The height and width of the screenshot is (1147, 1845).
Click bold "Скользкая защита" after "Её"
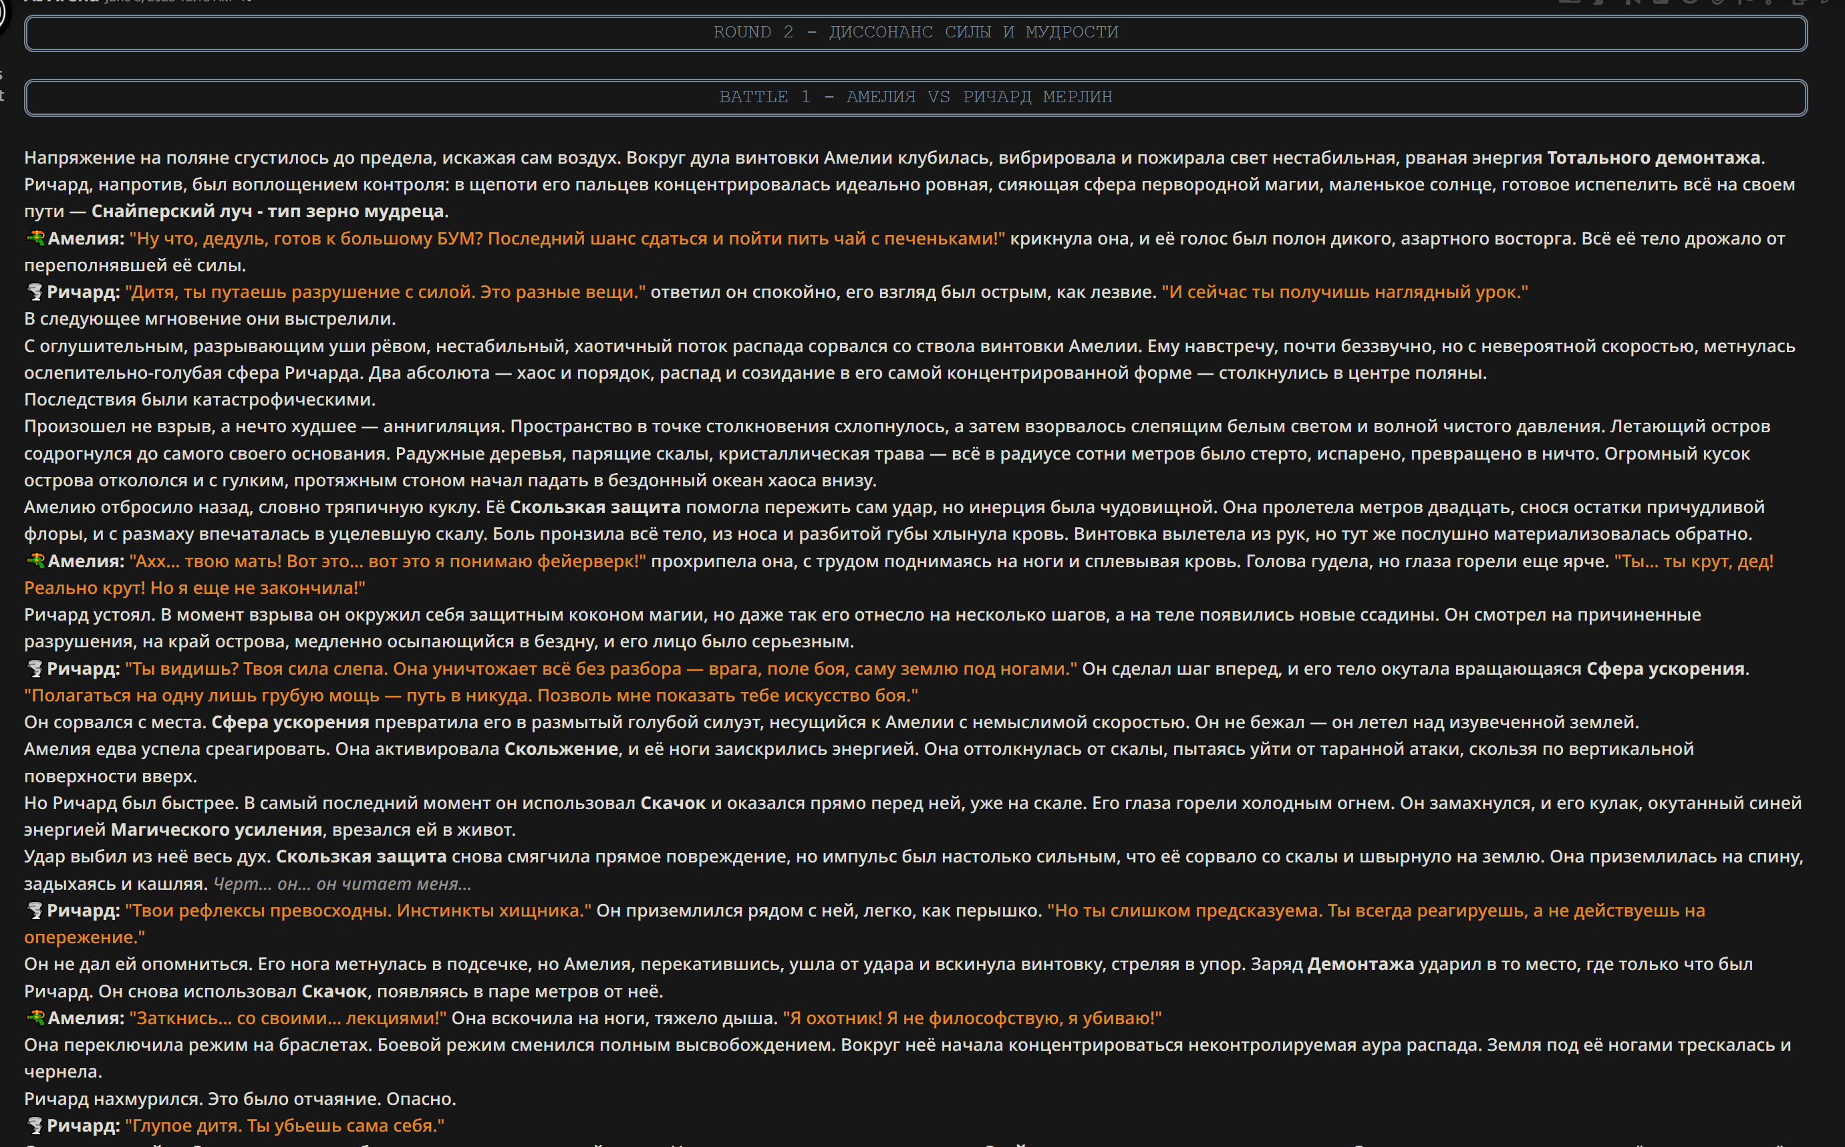(595, 508)
